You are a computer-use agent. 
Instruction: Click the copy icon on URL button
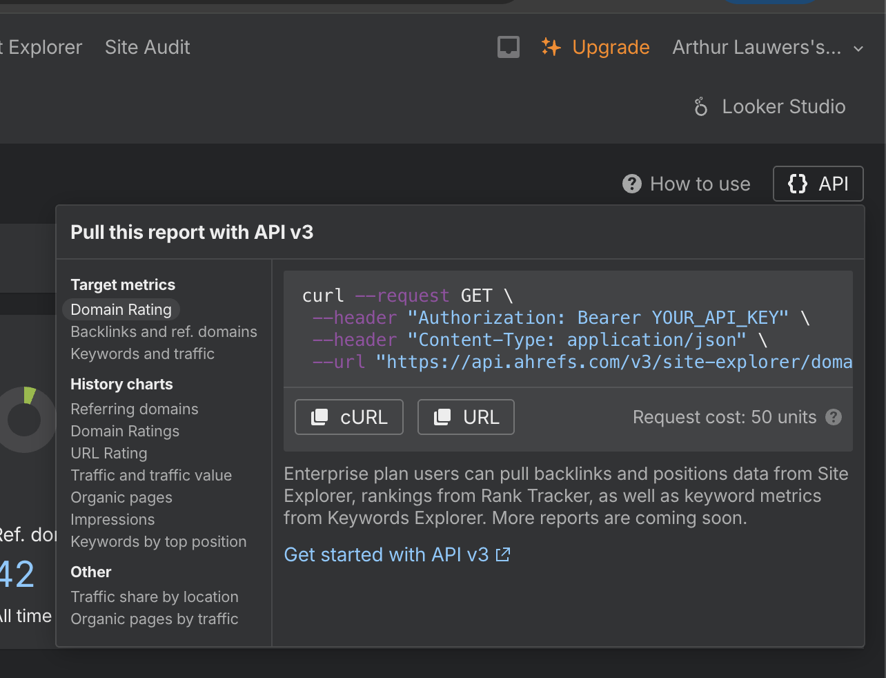tap(442, 417)
